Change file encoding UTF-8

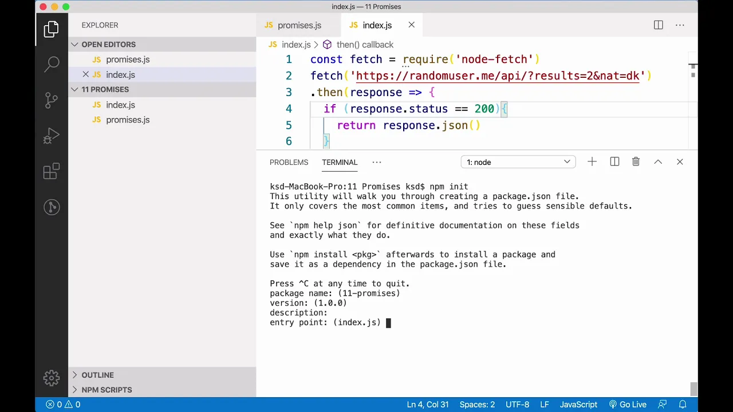[x=517, y=405]
